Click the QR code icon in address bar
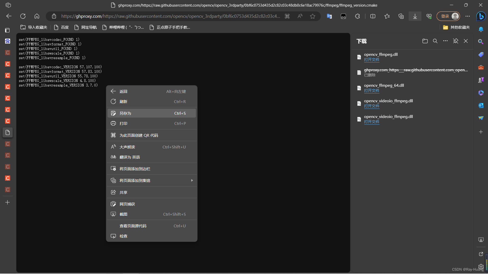Image resolution: width=488 pixels, height=274 pixels. tap(287, 16)
